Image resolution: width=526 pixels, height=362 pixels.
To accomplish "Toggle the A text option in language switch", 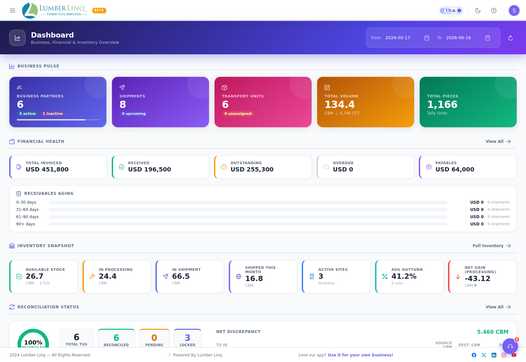I will [454, 11].
